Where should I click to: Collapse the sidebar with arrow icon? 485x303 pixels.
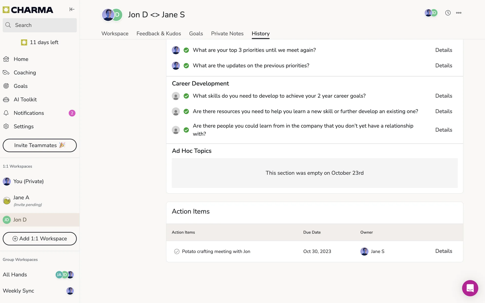[72, 9]
